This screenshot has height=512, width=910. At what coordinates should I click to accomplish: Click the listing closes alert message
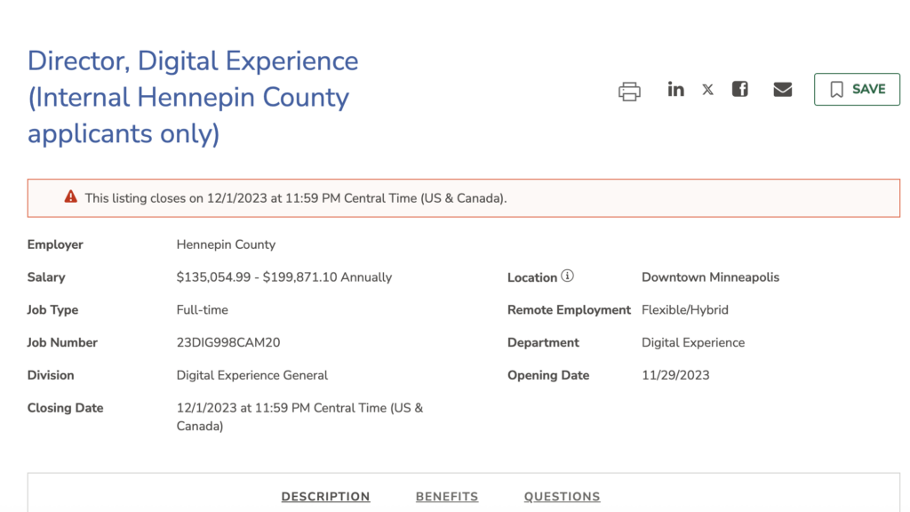click(296, 198)
